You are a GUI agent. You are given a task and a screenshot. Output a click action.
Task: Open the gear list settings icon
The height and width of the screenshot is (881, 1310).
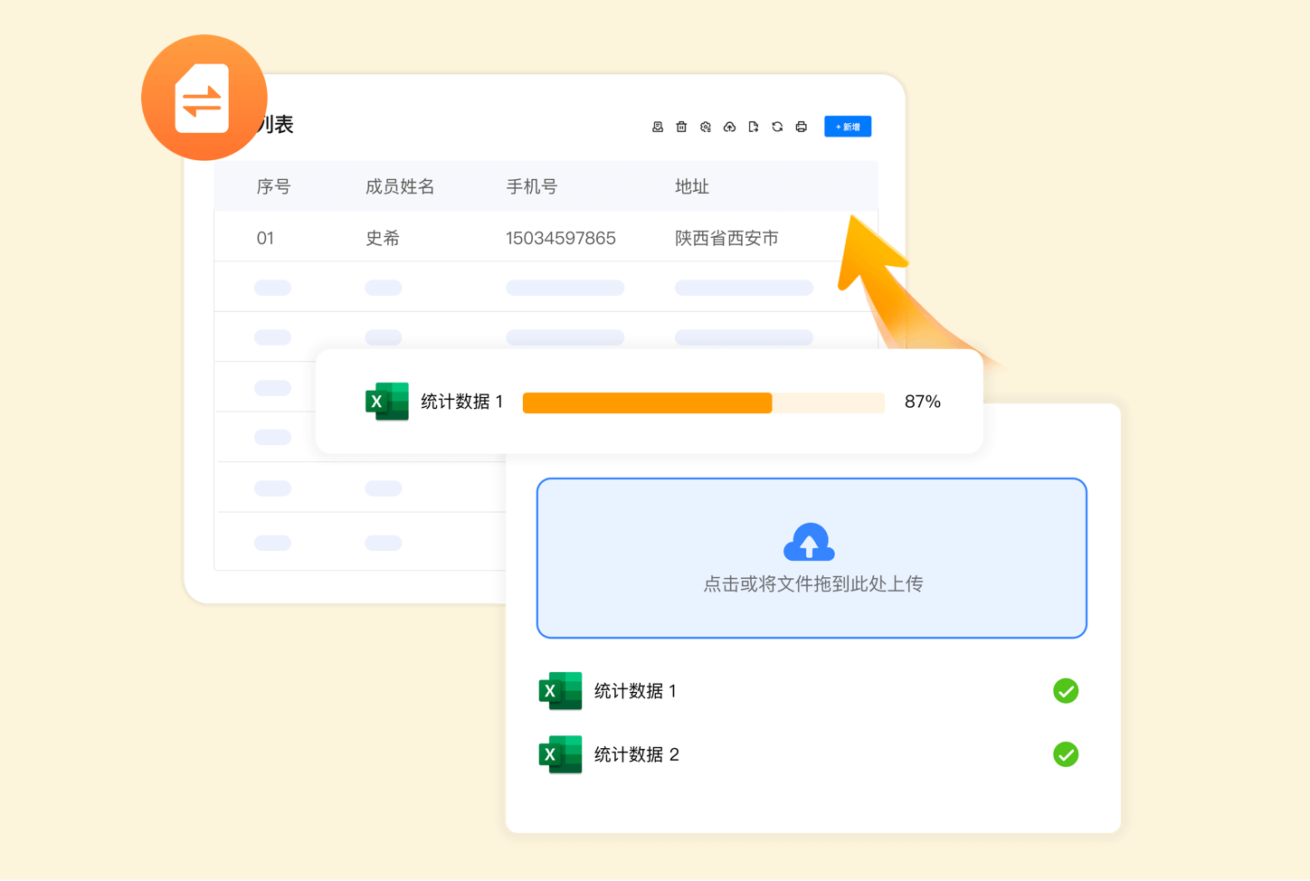click(x=706, y=127)
